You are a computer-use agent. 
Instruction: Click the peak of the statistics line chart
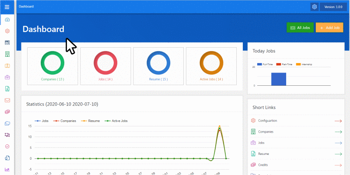[x=220, y=126]
